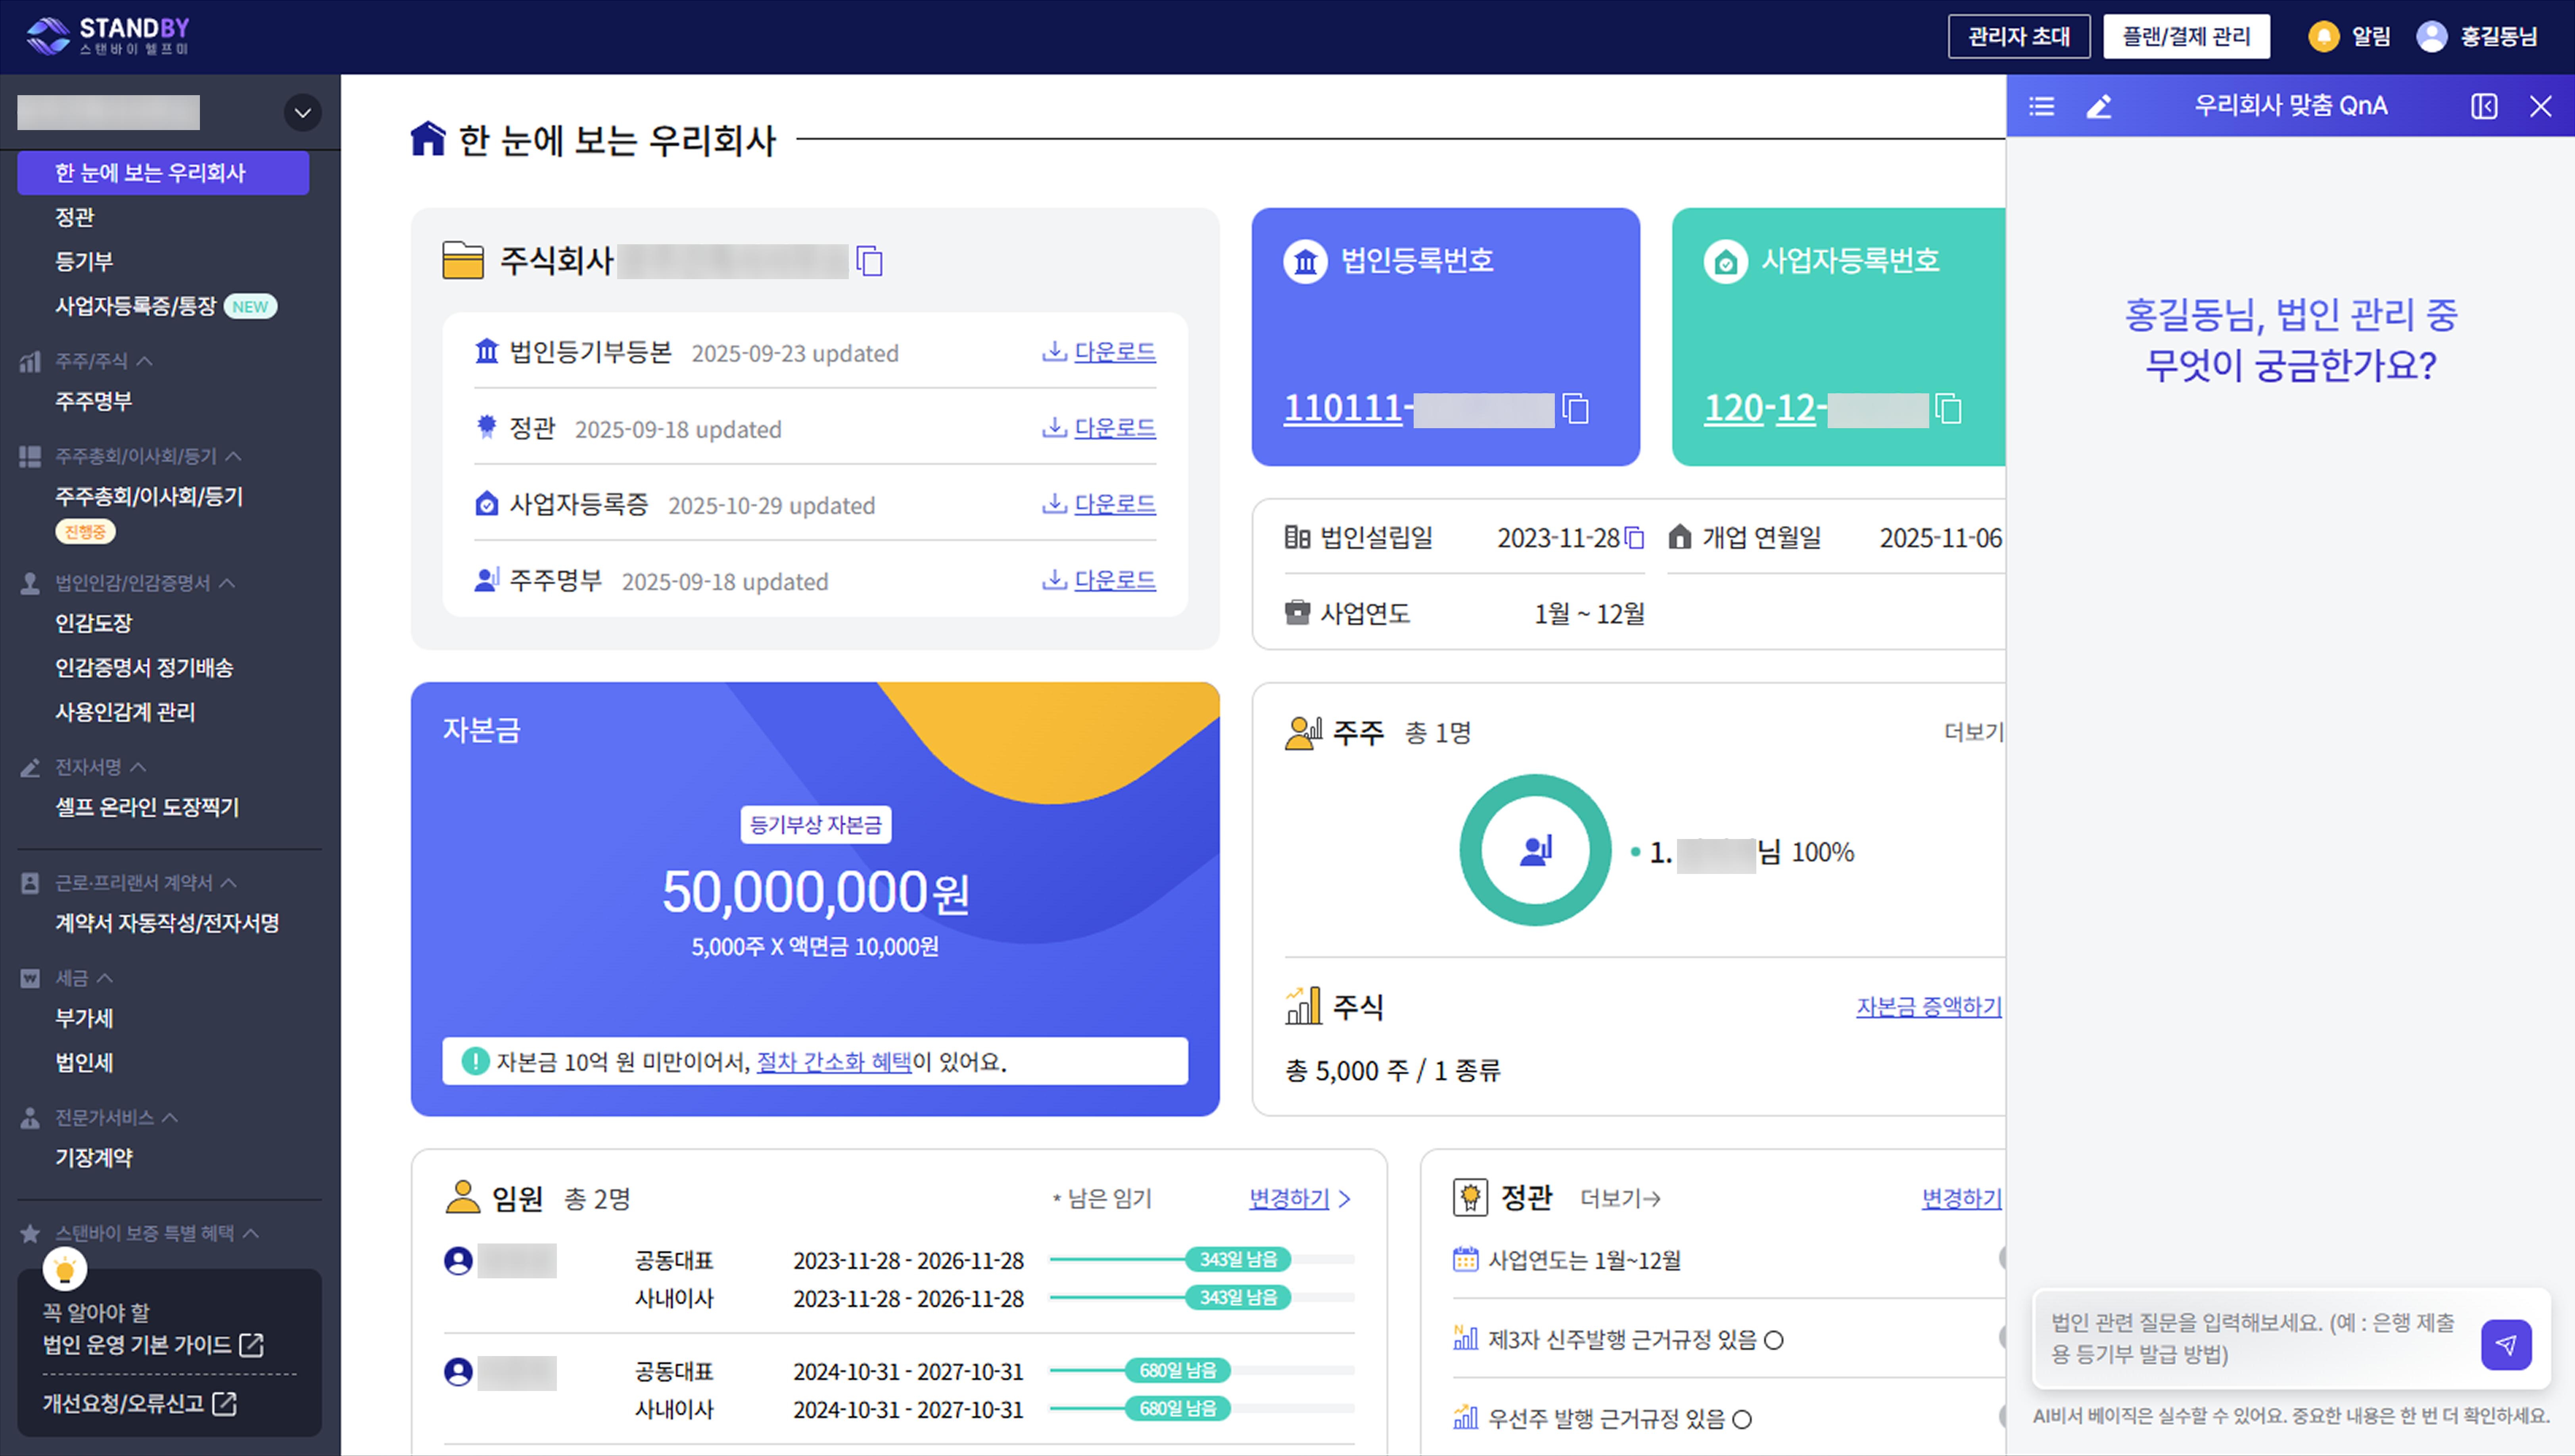
Task: Toggle QnA panel dock layout icon
Action: pos(2484,106)
